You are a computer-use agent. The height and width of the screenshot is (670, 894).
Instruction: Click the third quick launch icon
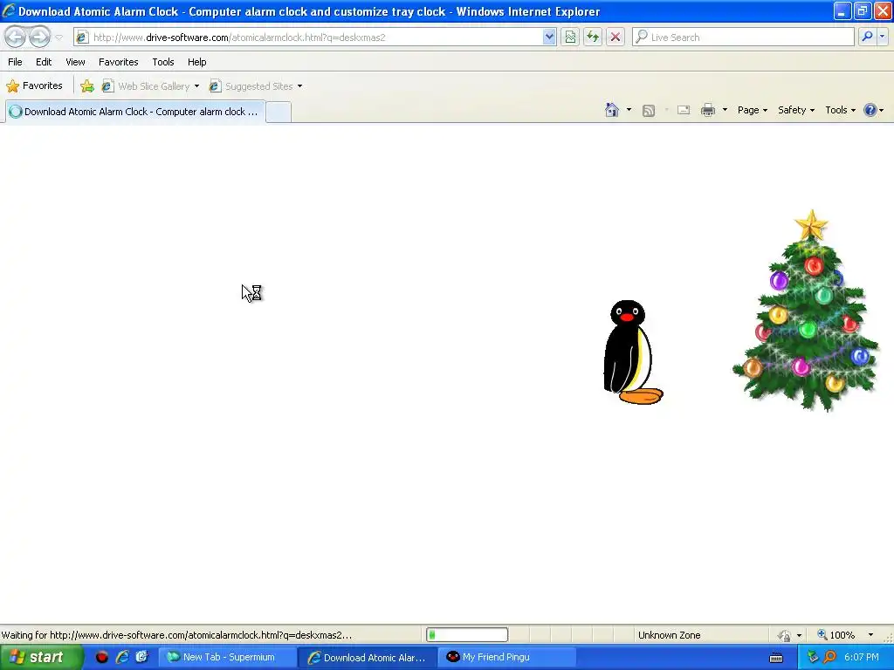(141, 658)
